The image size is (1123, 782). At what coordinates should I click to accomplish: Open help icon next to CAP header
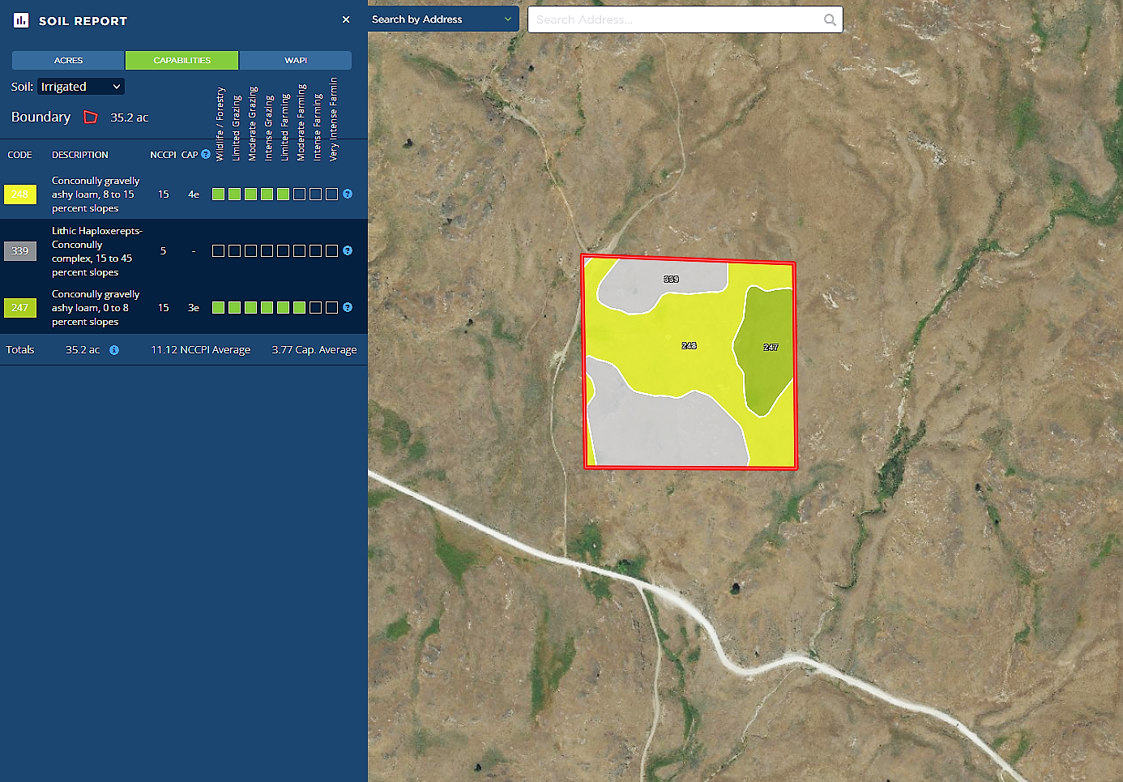tap(206, 154)
